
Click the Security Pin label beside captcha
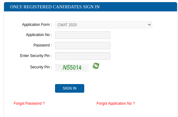pos(41,67)
